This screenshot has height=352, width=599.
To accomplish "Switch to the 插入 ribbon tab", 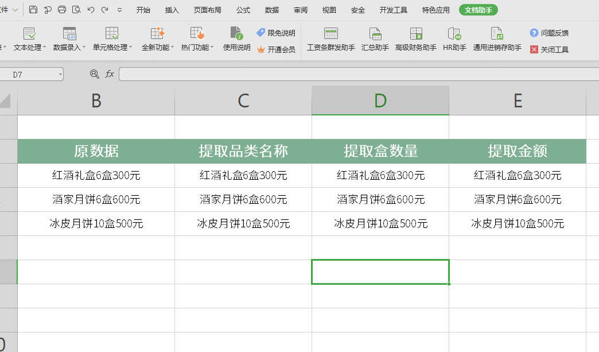I will [x=172, y=10].
